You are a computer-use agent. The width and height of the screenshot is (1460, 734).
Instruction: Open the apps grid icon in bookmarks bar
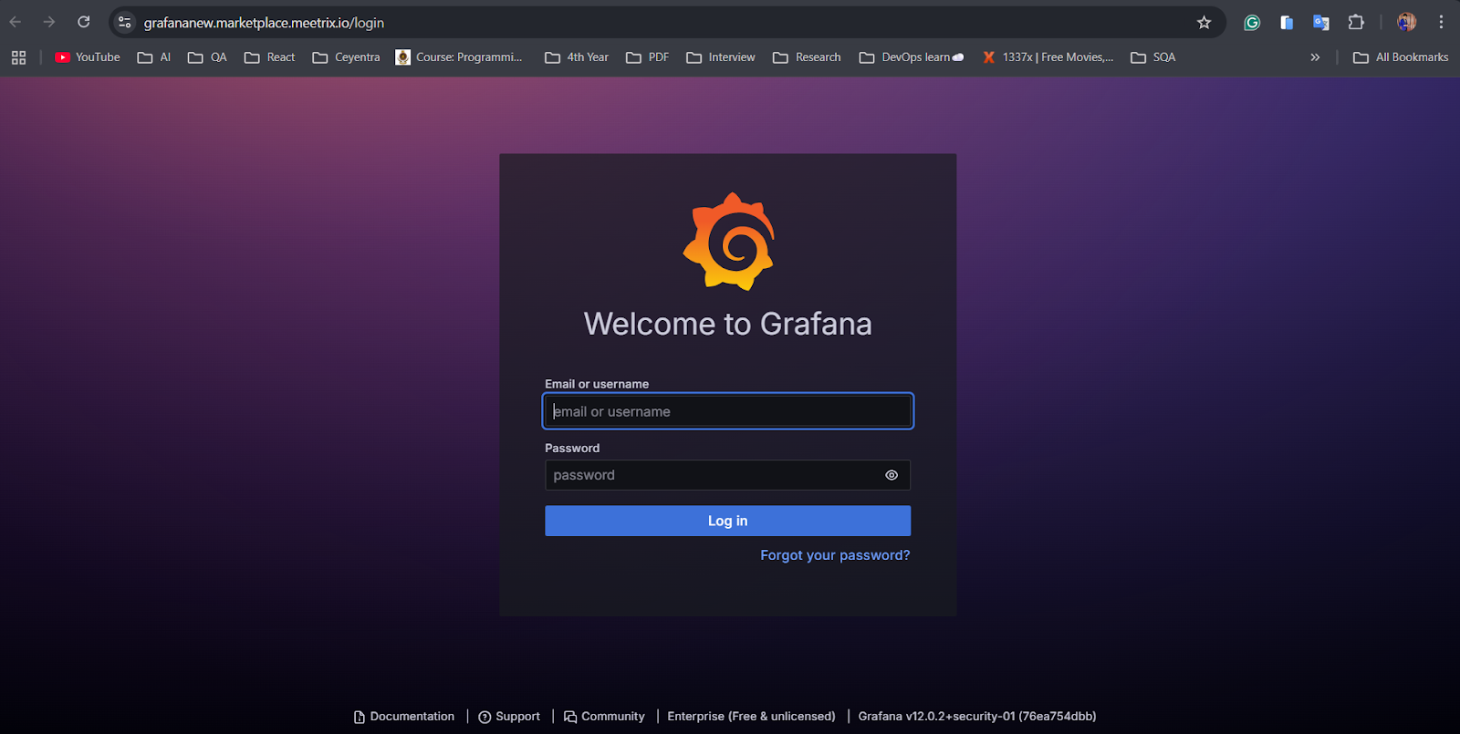(18, 57)
